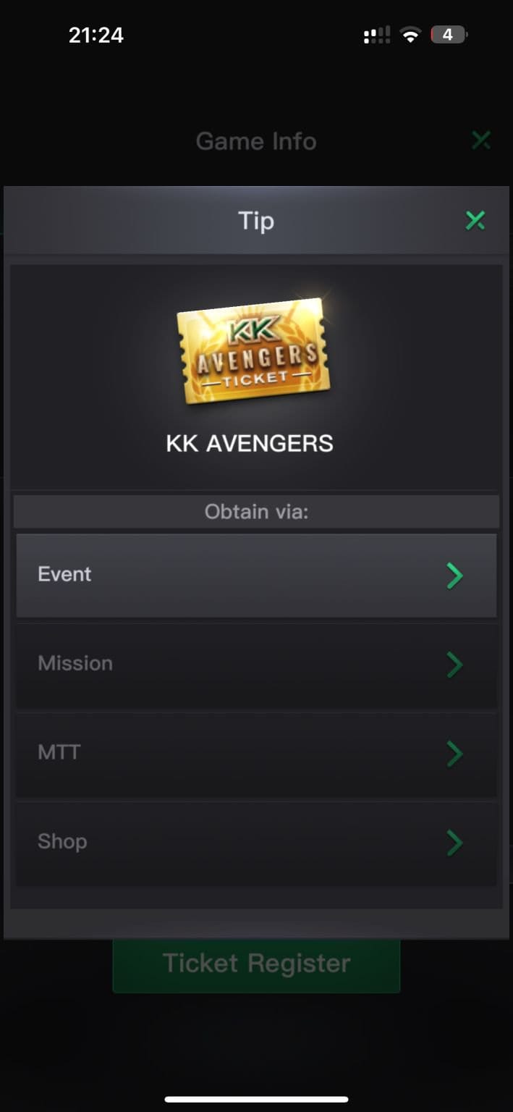Tap the Tip dialog title
Image resolution: width=513 pixels, height=1112 pixels.
(256, 221)
